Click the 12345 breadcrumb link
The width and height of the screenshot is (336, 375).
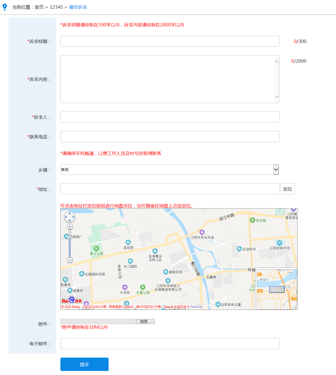click(56, 7)
